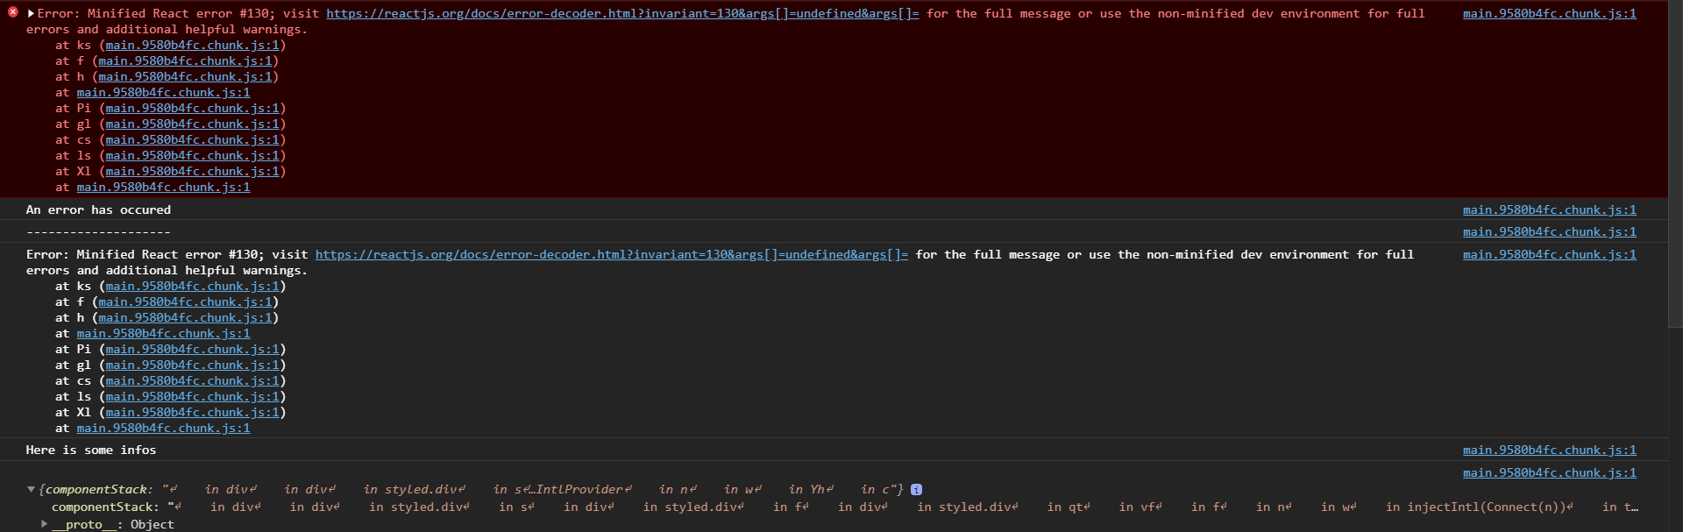
Task: Open "at cs" frame link in red error
Action: [192, 139]
